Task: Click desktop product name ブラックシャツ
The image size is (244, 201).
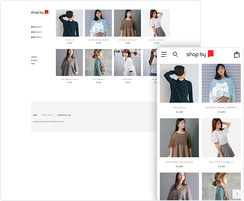Action: click(69, 40)
